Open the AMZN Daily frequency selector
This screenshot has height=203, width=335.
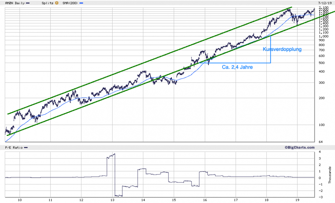tap(15, 3)
